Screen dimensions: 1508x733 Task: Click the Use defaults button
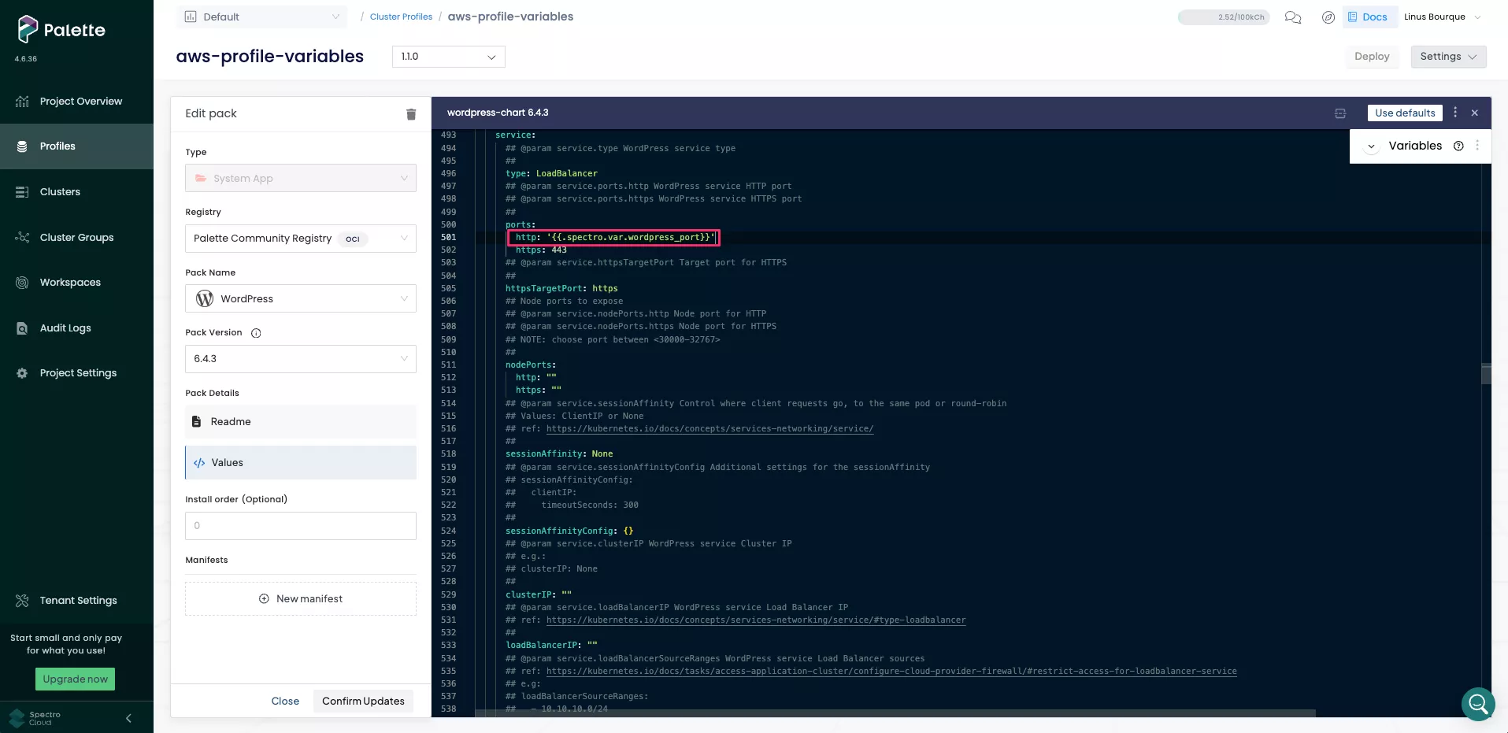(1405, 113)
